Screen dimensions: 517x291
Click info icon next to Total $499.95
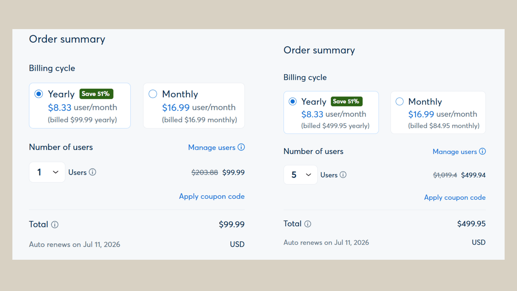pos(308,224)
